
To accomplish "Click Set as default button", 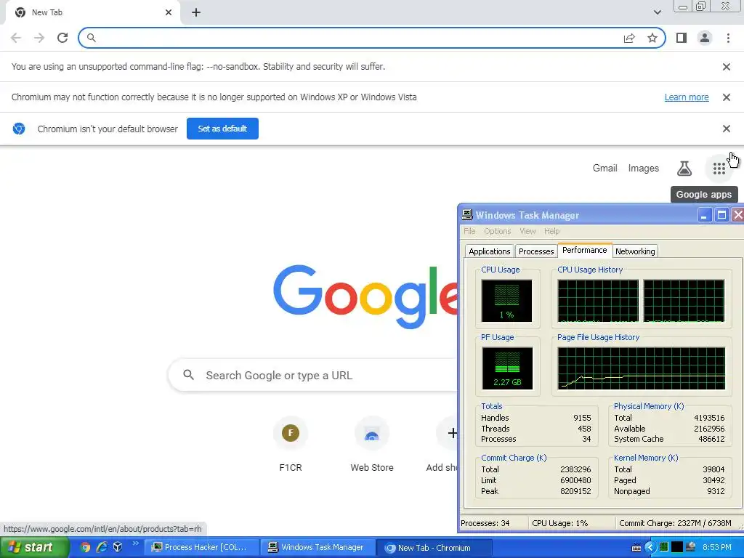I will click(x=222, y=129).
